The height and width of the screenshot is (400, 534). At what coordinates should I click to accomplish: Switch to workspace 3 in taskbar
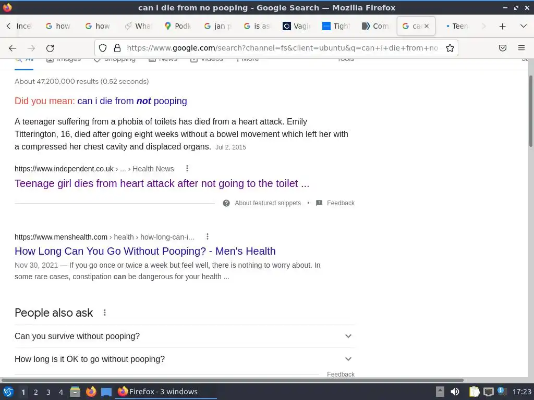48,392
